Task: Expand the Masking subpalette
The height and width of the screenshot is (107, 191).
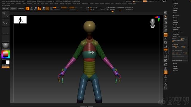Action: (175, 18)
